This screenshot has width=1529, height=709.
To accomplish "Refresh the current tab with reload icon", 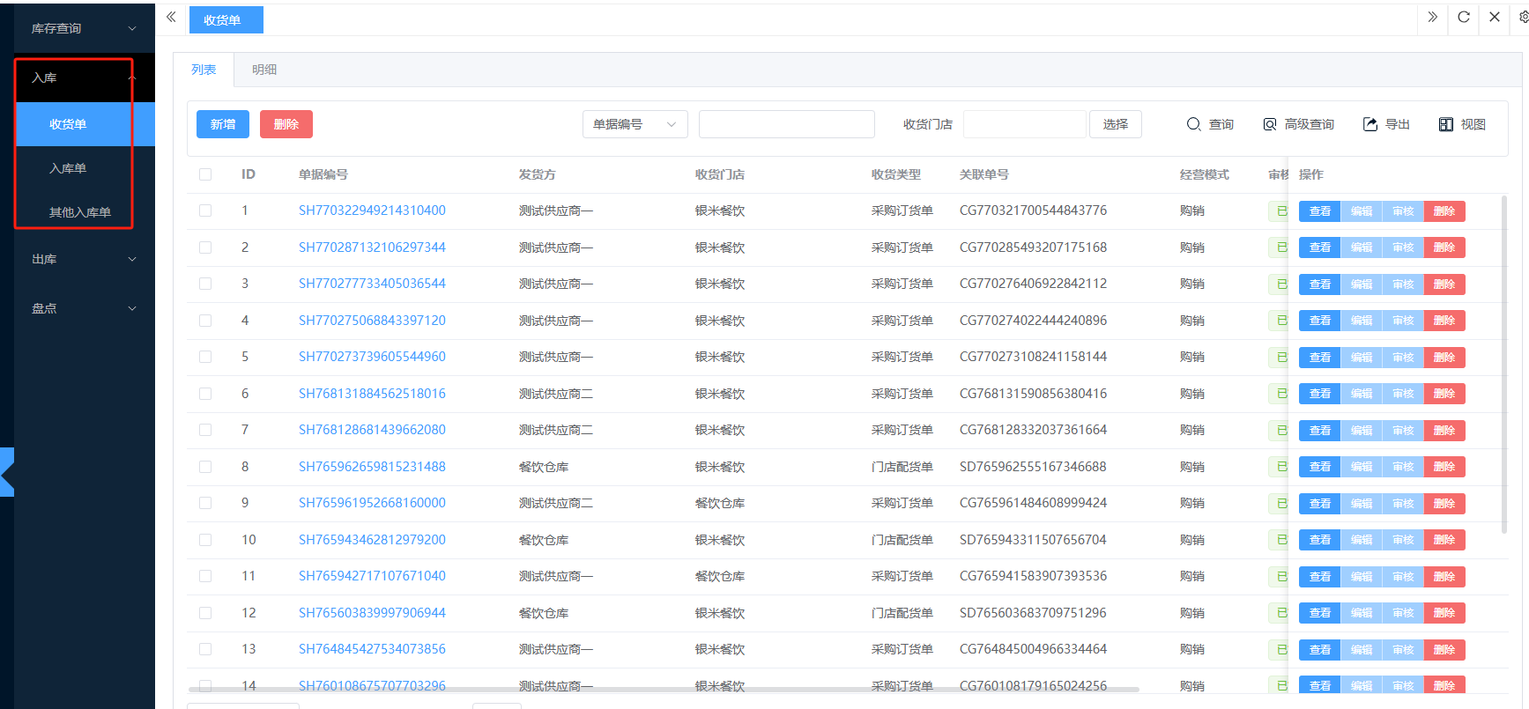I will tap(1464, 17).
